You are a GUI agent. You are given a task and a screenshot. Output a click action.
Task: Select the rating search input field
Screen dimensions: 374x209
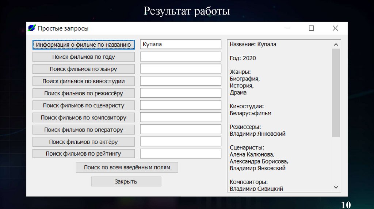coord(181,154)
